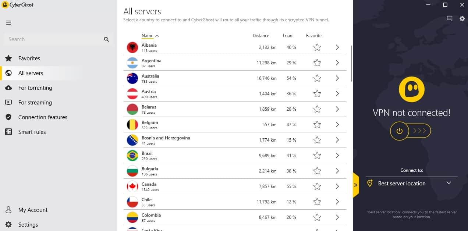Focus the Search input field
468x231 pixels.
click(x=53, y=39)
